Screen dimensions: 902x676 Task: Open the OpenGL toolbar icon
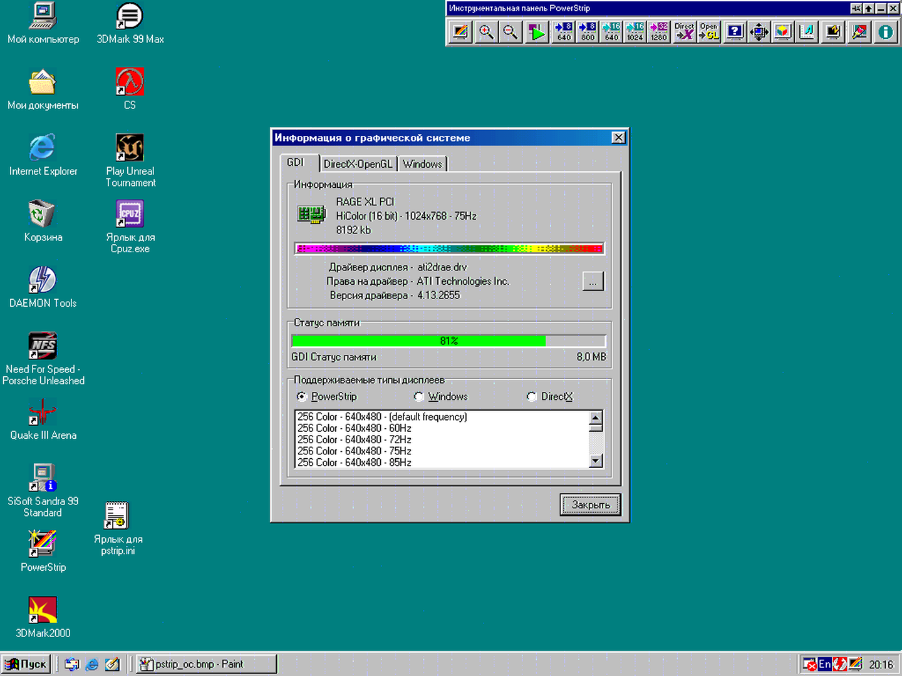pyautogui.click(x=709, y=31)
